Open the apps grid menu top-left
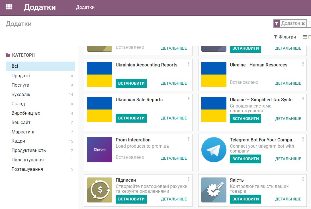This screenshot has width=311, height=209. (x=9, y=7)
